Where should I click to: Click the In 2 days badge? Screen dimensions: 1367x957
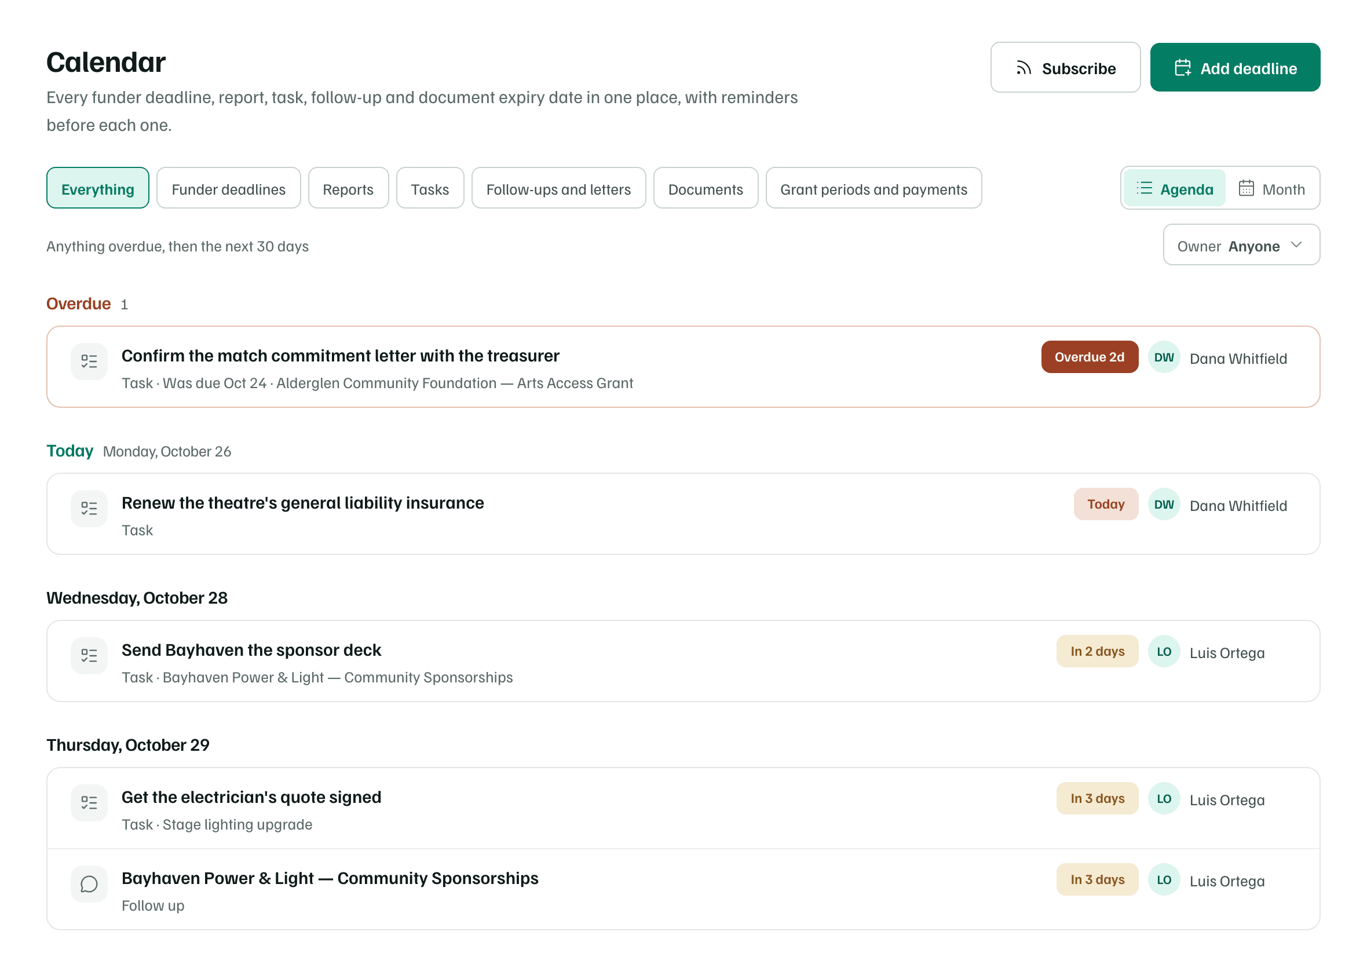[x=1097, y=652]
